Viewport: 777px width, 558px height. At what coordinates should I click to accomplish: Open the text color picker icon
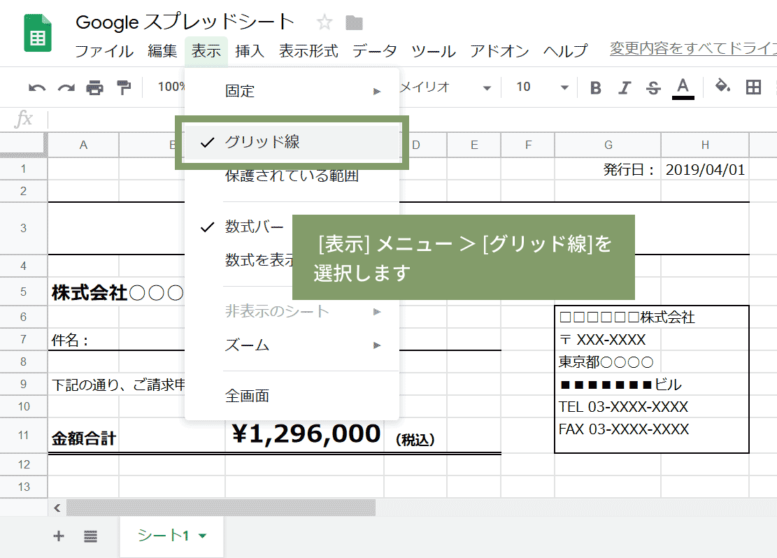[682, 87]
